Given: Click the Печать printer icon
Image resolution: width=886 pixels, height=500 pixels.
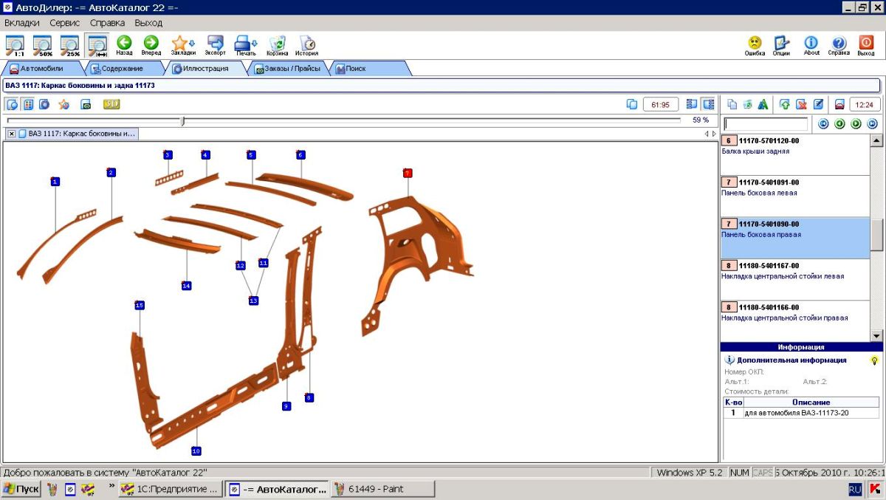Looking at the screenshot, I should [x=246, y=46].
